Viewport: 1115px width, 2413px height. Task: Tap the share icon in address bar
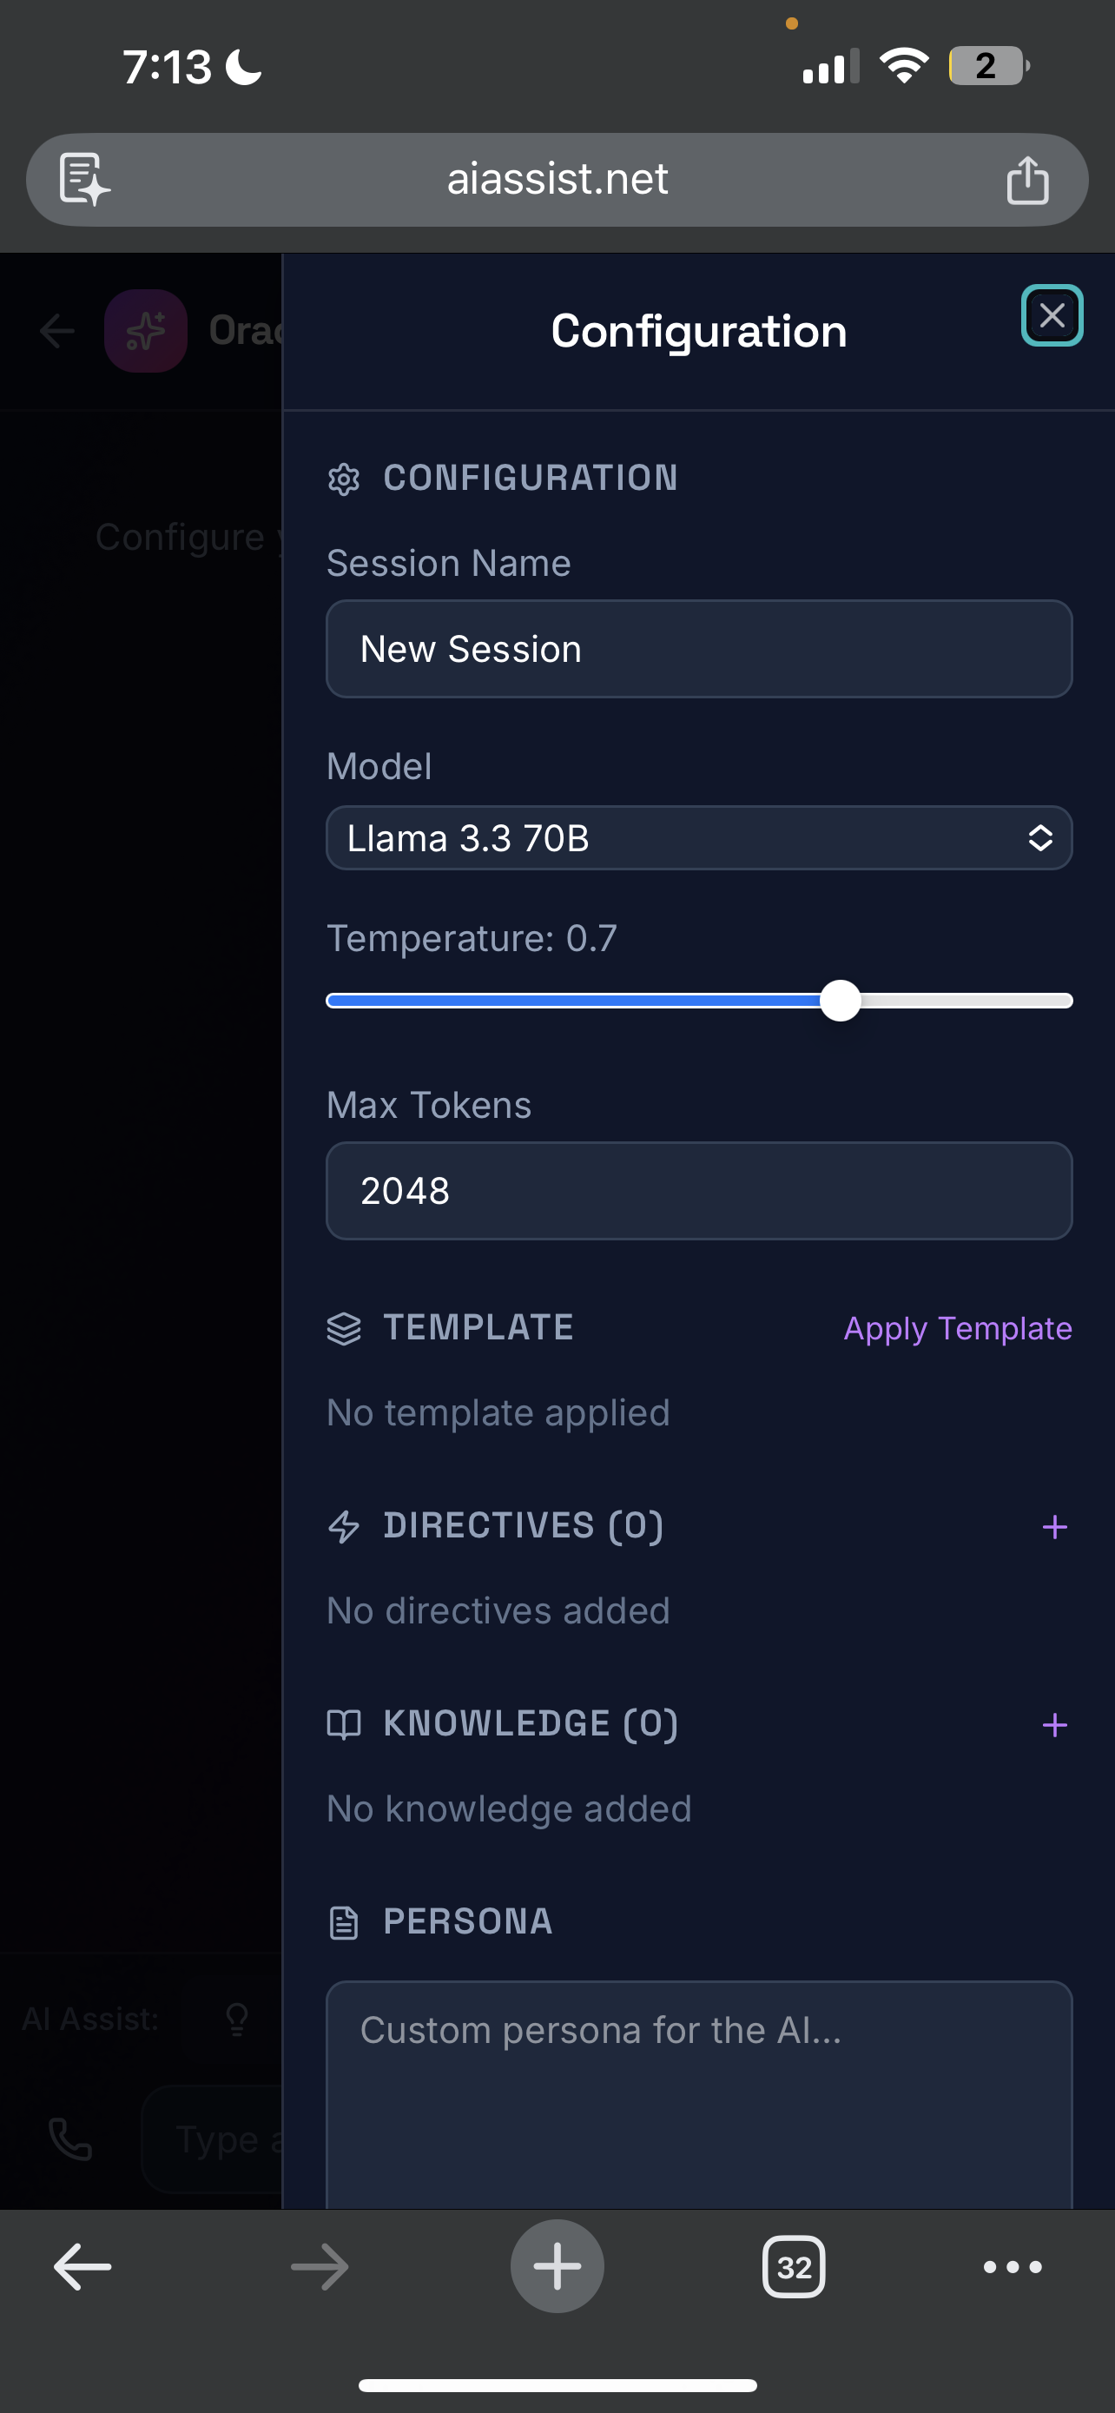tap(1027, 179)
